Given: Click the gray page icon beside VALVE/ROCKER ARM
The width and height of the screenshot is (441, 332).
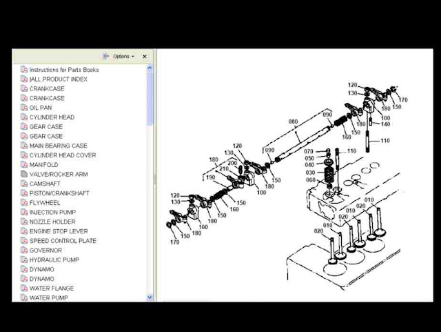Looking at the screenshot, I should [24, 175].
